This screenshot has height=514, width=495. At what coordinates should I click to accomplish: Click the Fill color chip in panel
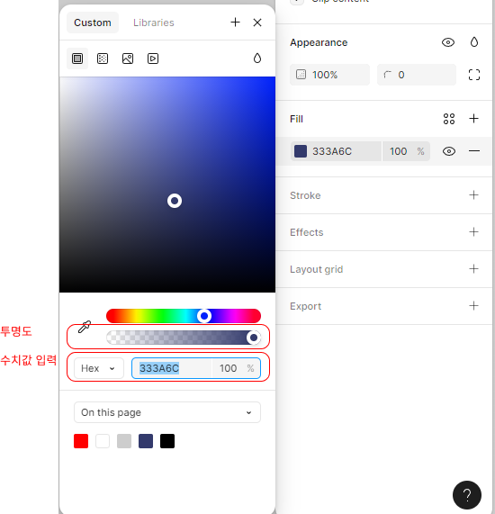(301, 151)
